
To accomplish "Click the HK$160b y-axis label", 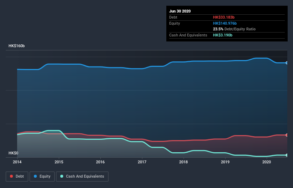I will click(17, 46).
